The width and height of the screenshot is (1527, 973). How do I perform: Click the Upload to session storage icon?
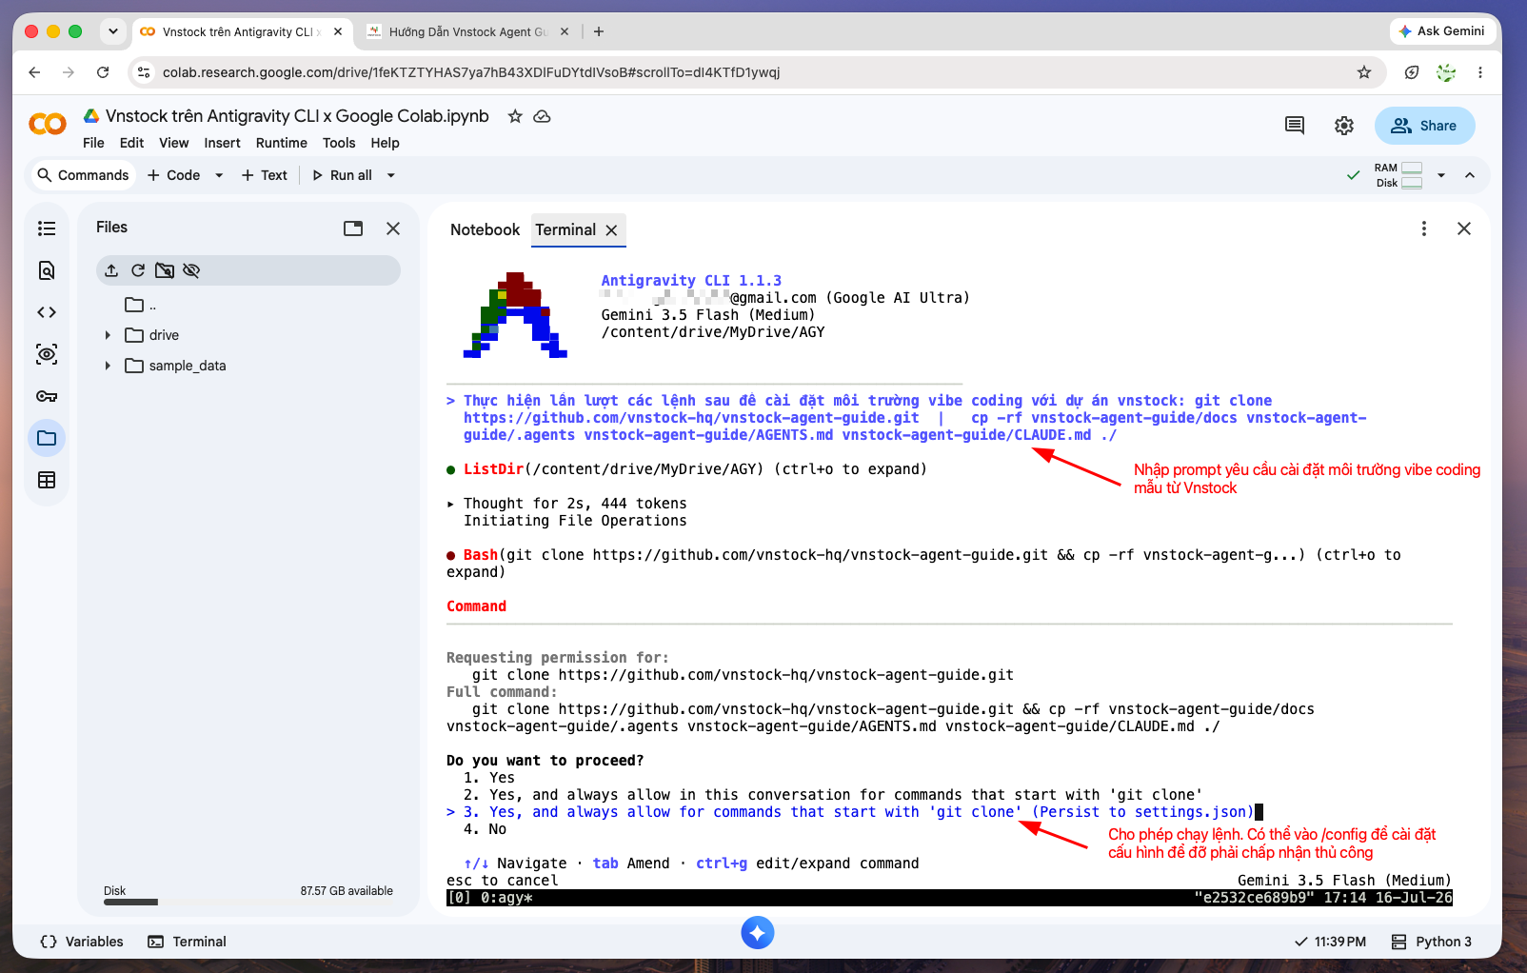pos(111,270)
